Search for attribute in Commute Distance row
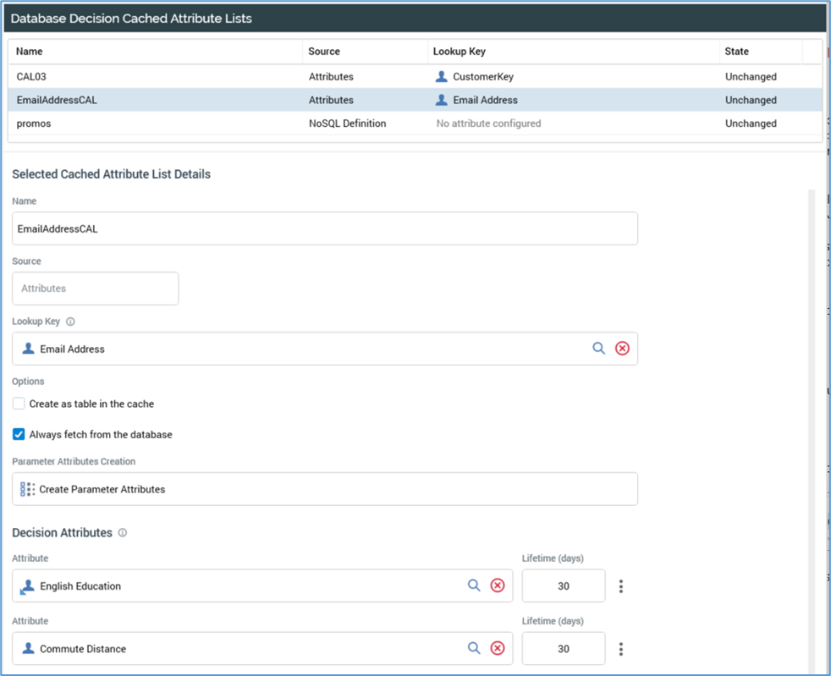This screenshot has height=676, width=831. (474, 648)
